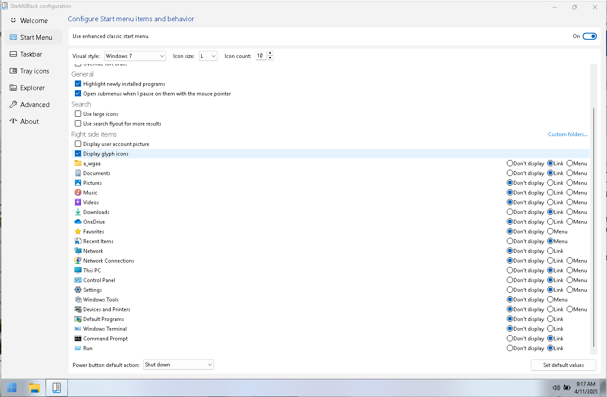The image size is (607, 397).
Task: Open the Windows Start button on taskbar
Action: (x=12, y=388)
